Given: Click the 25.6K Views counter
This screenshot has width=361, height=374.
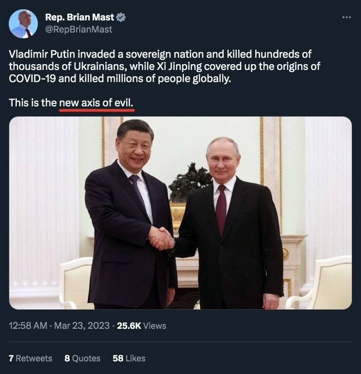Looking at the screenshot, I should (142, 325).
